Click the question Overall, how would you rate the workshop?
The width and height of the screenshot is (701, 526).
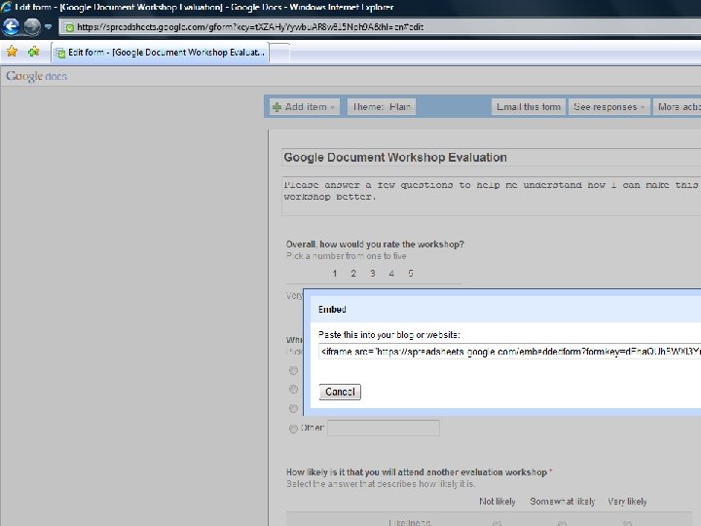pos(375,244)
